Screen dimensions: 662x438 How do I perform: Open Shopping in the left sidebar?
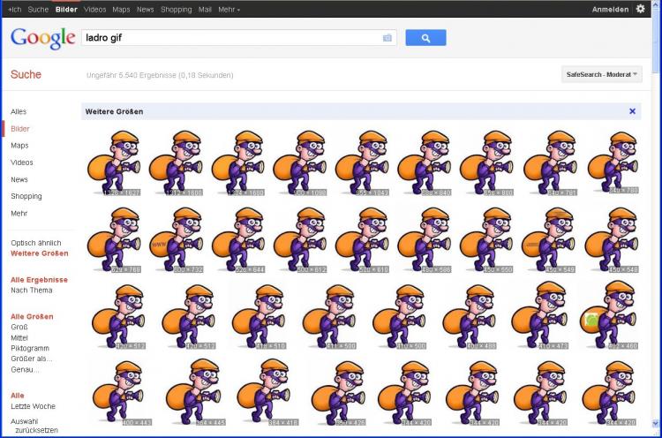[26, 196]
